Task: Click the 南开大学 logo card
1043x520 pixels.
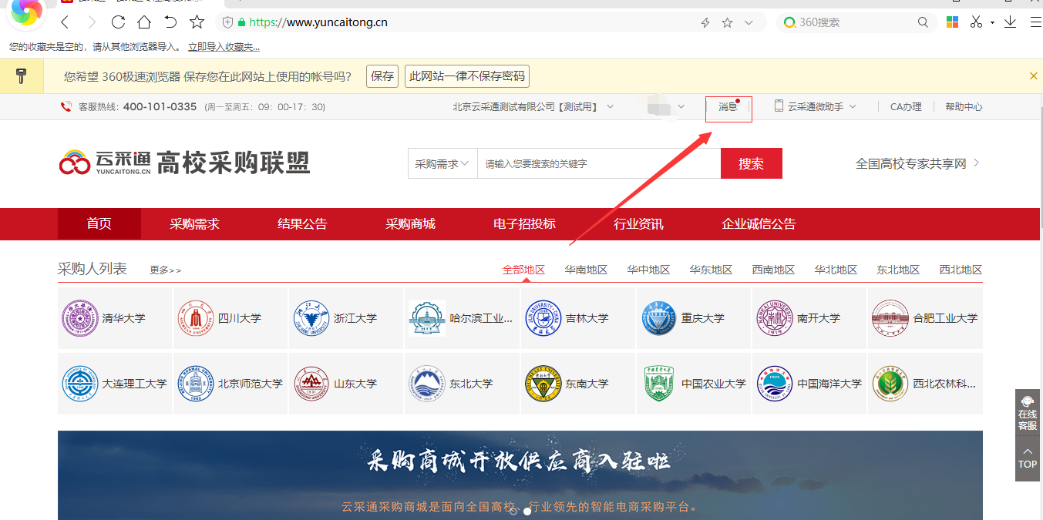Action: (x=809, y=318)
